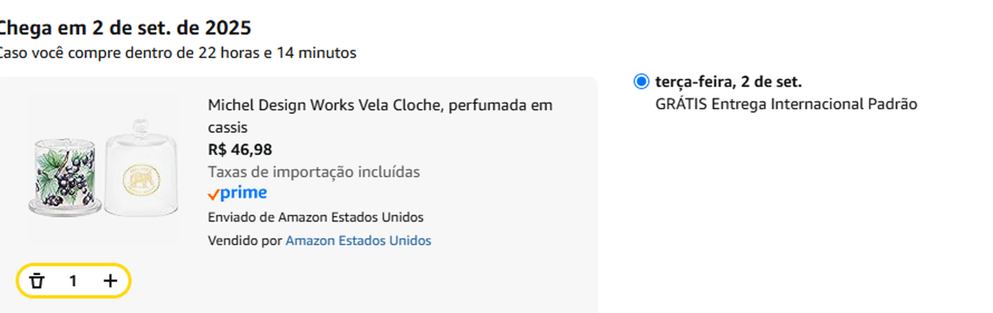
Task: Click the orange Prime checkmark icon
Action: pyautogui.click(x=213, y=195)
